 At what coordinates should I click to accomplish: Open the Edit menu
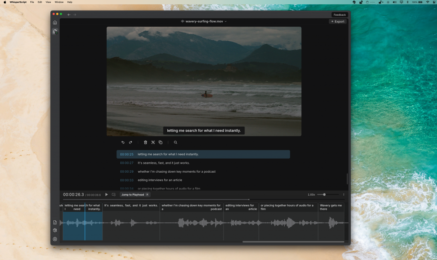pyautogui.click(x=40, y=2)
